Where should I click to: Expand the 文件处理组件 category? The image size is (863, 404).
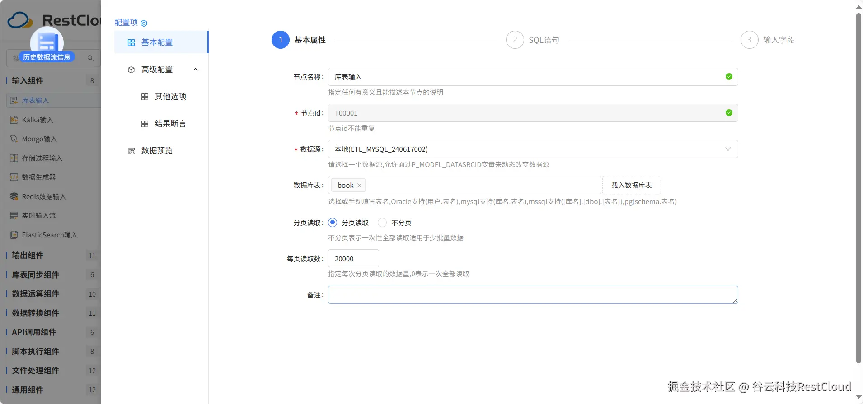tap(50, 371)
